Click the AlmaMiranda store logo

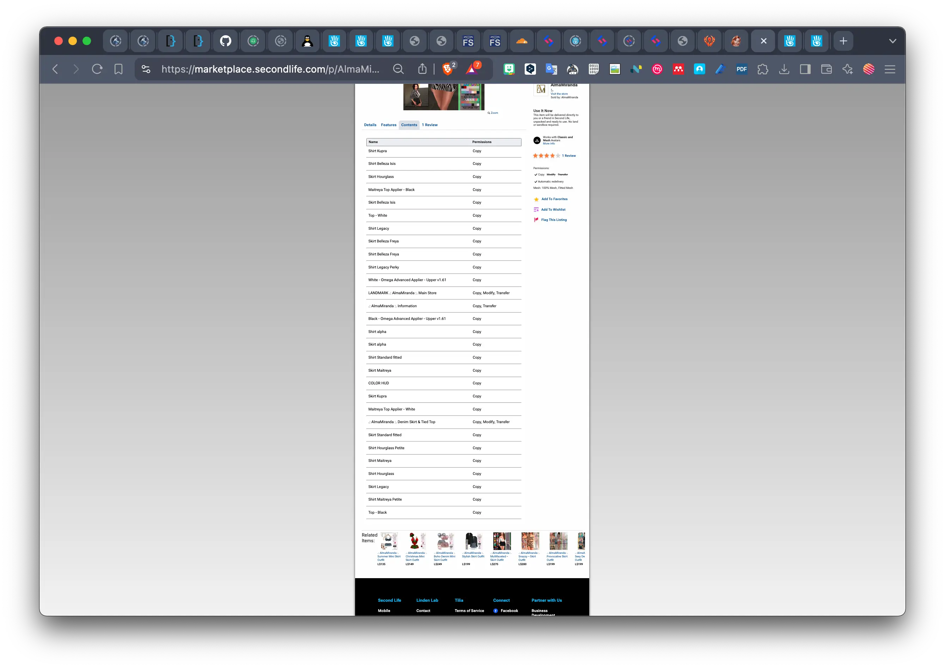click(541, 89)
